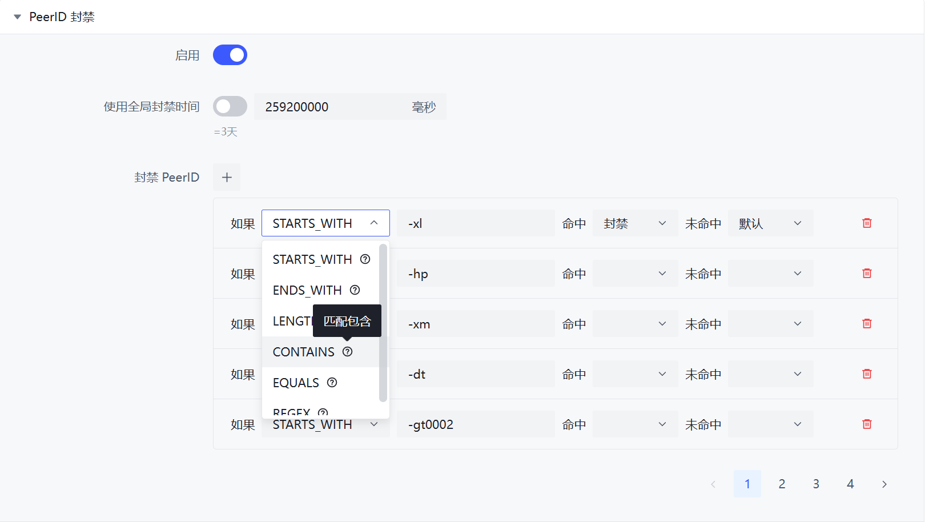Click help icon beside ENDS_WITH option
This screenshot has height=522, width=925.
coord(355,290)
